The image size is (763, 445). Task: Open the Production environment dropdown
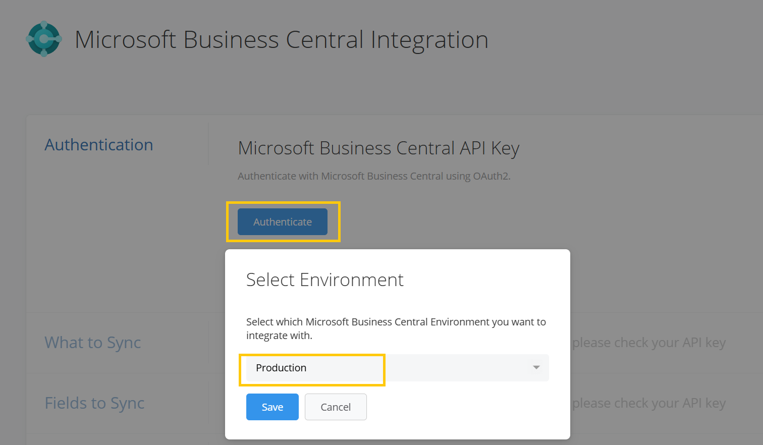[397, 368]
